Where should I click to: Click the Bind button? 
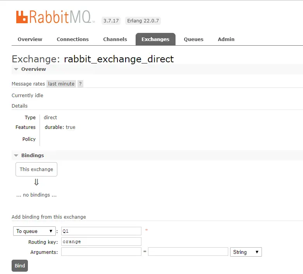[20, 266]
